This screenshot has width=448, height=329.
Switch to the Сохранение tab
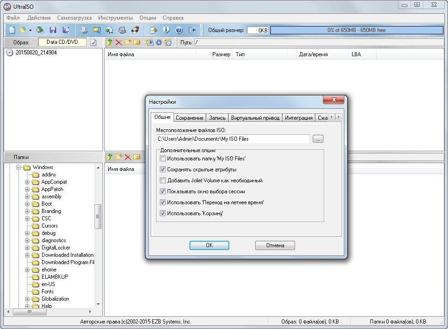(190, 118)
